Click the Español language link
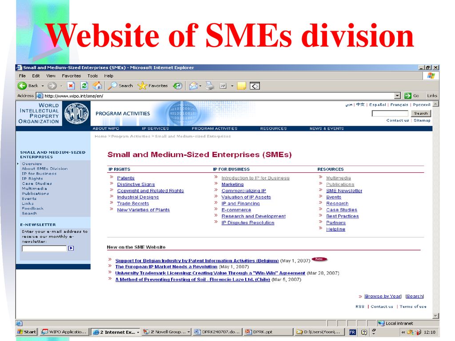This screenshot has height=341, width=455. tap(378, 105)
